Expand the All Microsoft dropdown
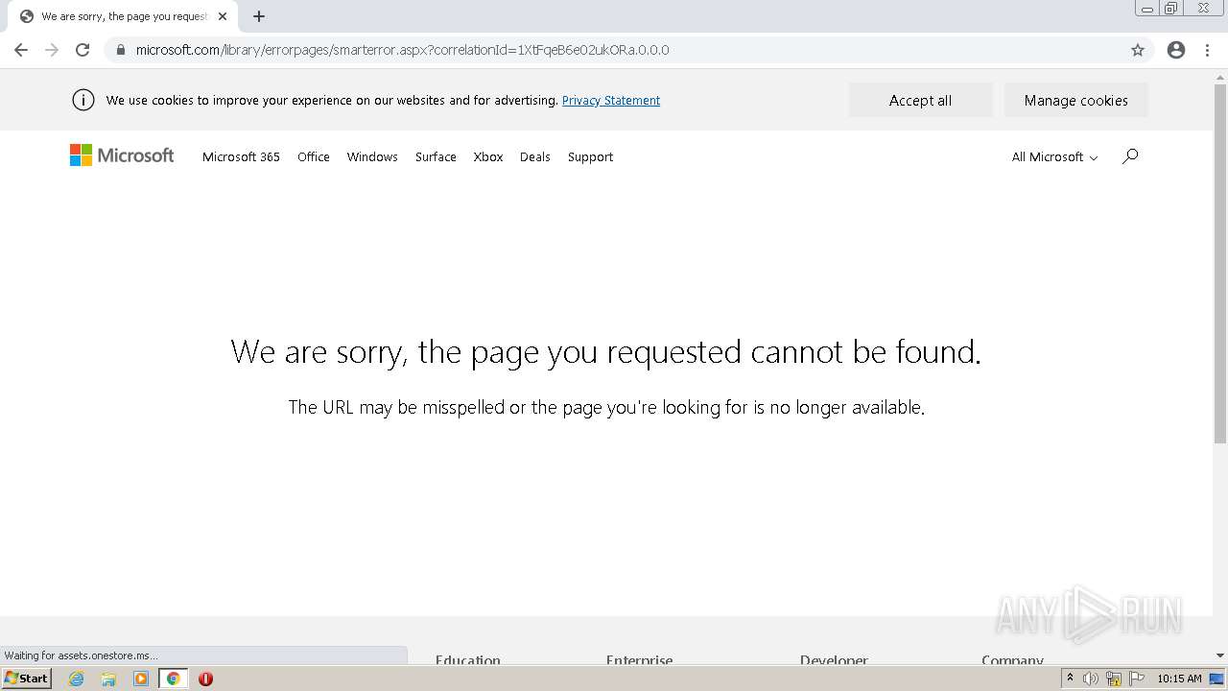The image size is (1228, 691). [x=1054, y=156]
